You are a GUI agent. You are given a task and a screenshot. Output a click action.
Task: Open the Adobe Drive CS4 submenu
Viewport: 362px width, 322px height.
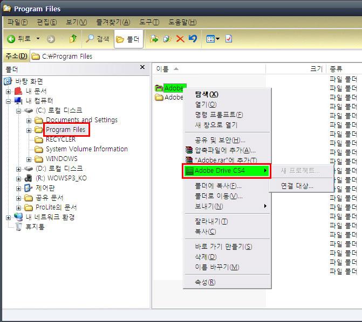click(227, 171)
